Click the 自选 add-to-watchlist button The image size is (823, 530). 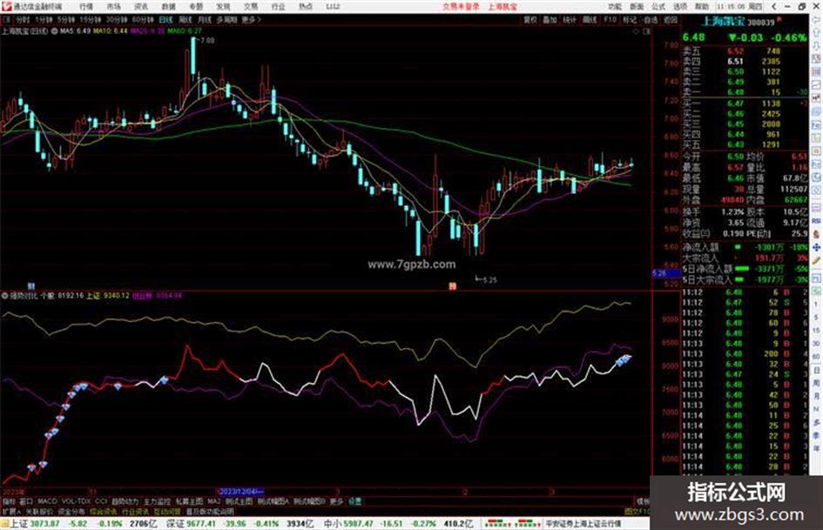click(x=651, y=19)
